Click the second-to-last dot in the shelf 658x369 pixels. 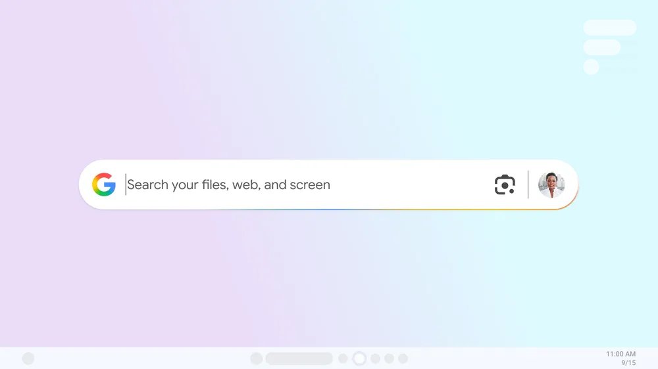(x=389, y=358)
